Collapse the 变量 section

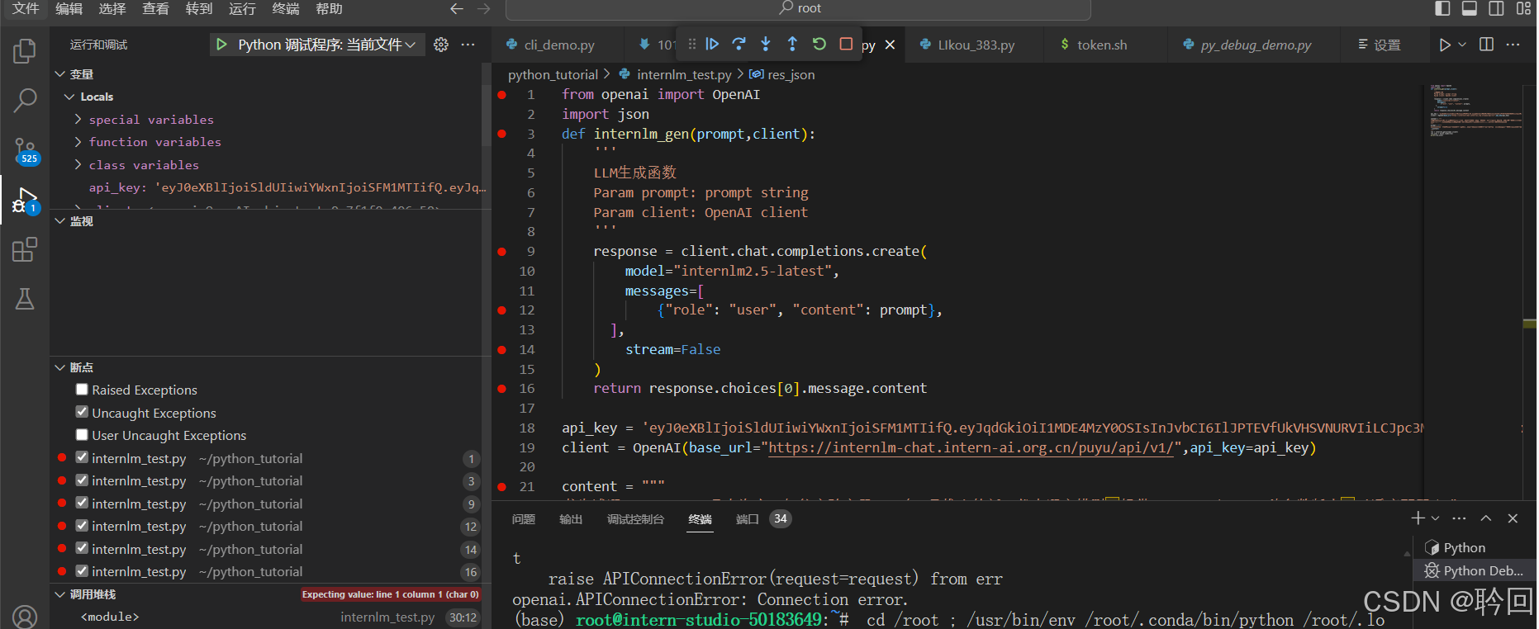60,74
